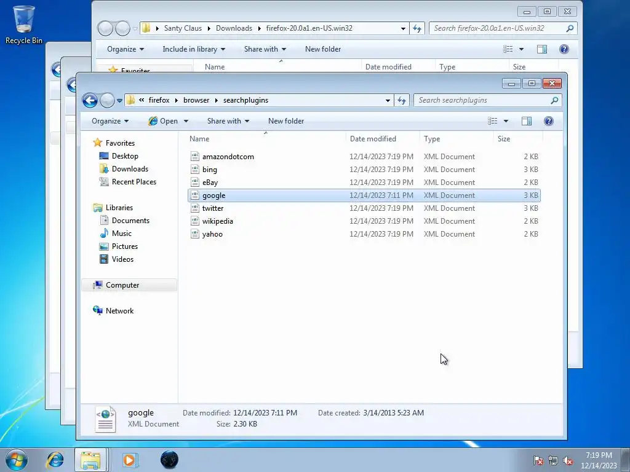The image size is (630, 472).
Task: Open Recycle Bin on the desktop
Action: pos(24,24)
